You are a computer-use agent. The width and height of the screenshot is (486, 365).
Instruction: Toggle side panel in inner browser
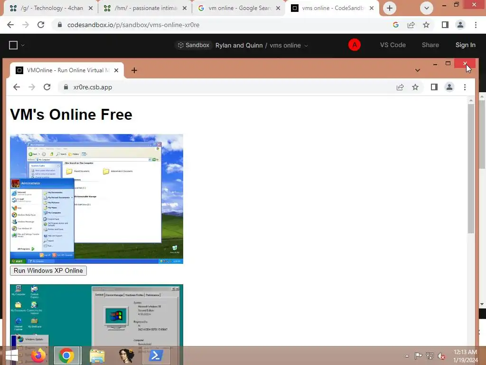(x=434, y=87)
